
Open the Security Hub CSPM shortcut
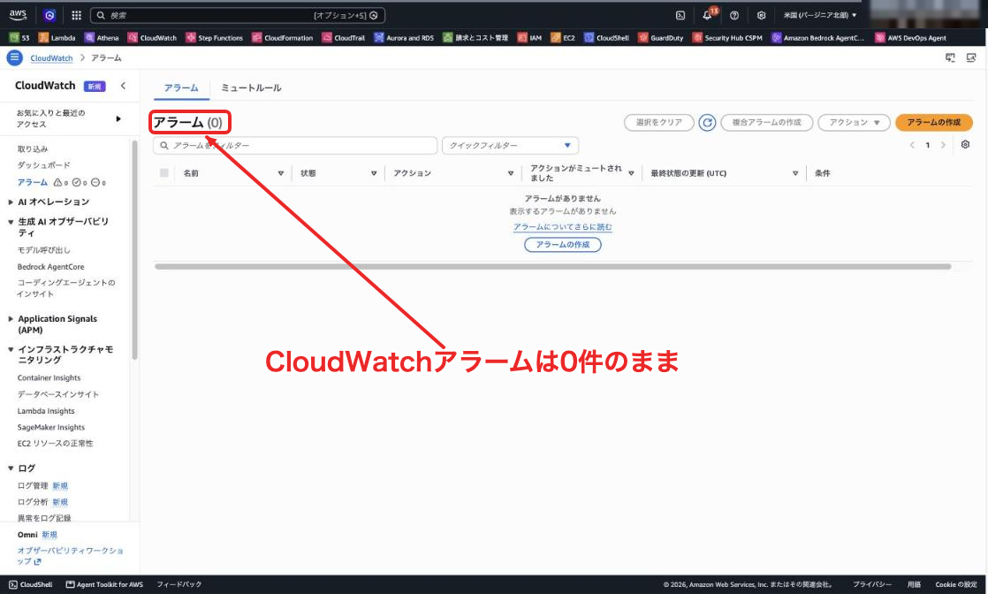tap(727, 38)
